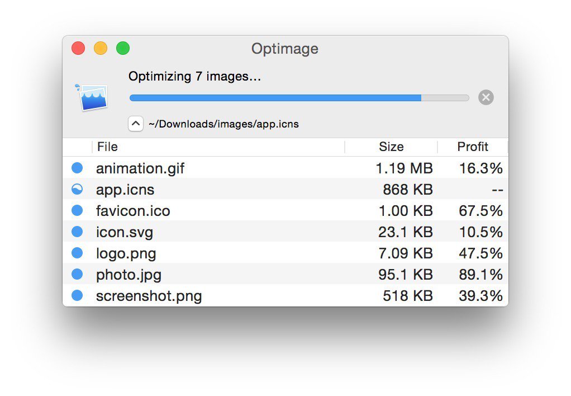
Task: Click the status indicator beside photo.jpg
Action: pos(77,274)
